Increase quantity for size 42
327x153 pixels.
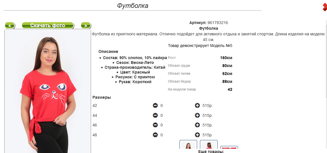pos(197,105)
